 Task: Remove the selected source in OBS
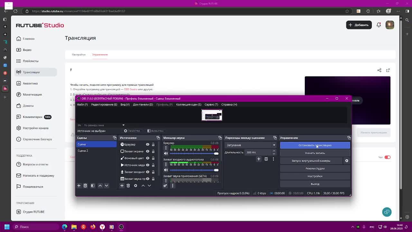[x=128, y=186]
